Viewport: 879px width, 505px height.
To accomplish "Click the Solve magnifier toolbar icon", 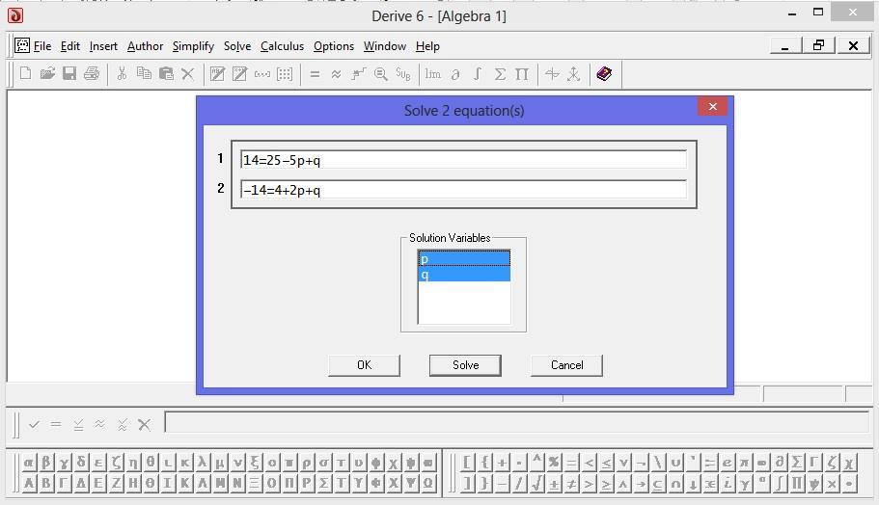I will click(x=380, y=74).
